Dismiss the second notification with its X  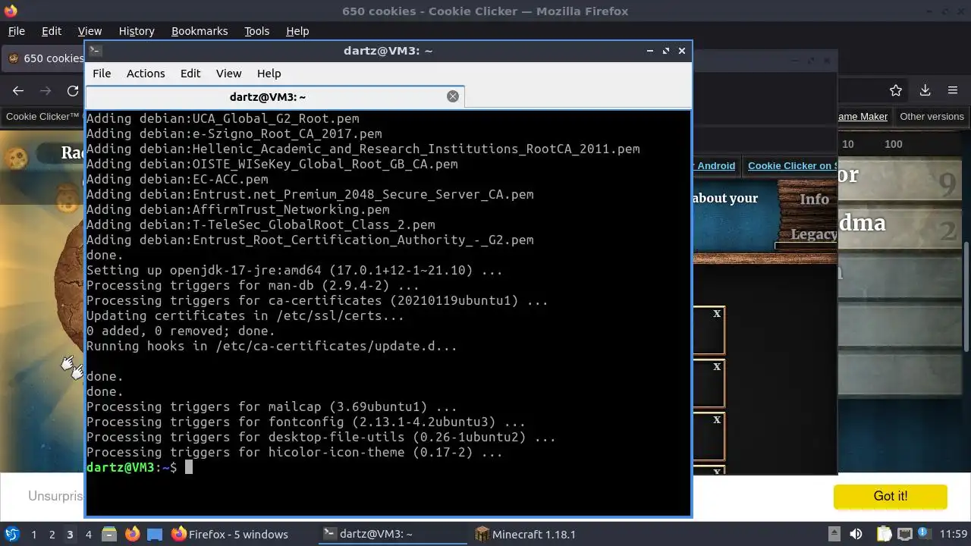tap(717, 366)
